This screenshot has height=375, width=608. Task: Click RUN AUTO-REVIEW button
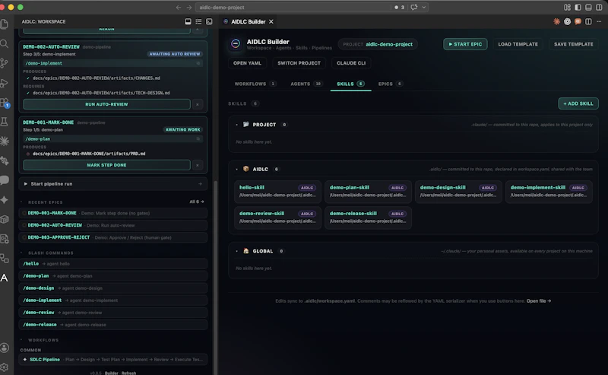[106, 104]
